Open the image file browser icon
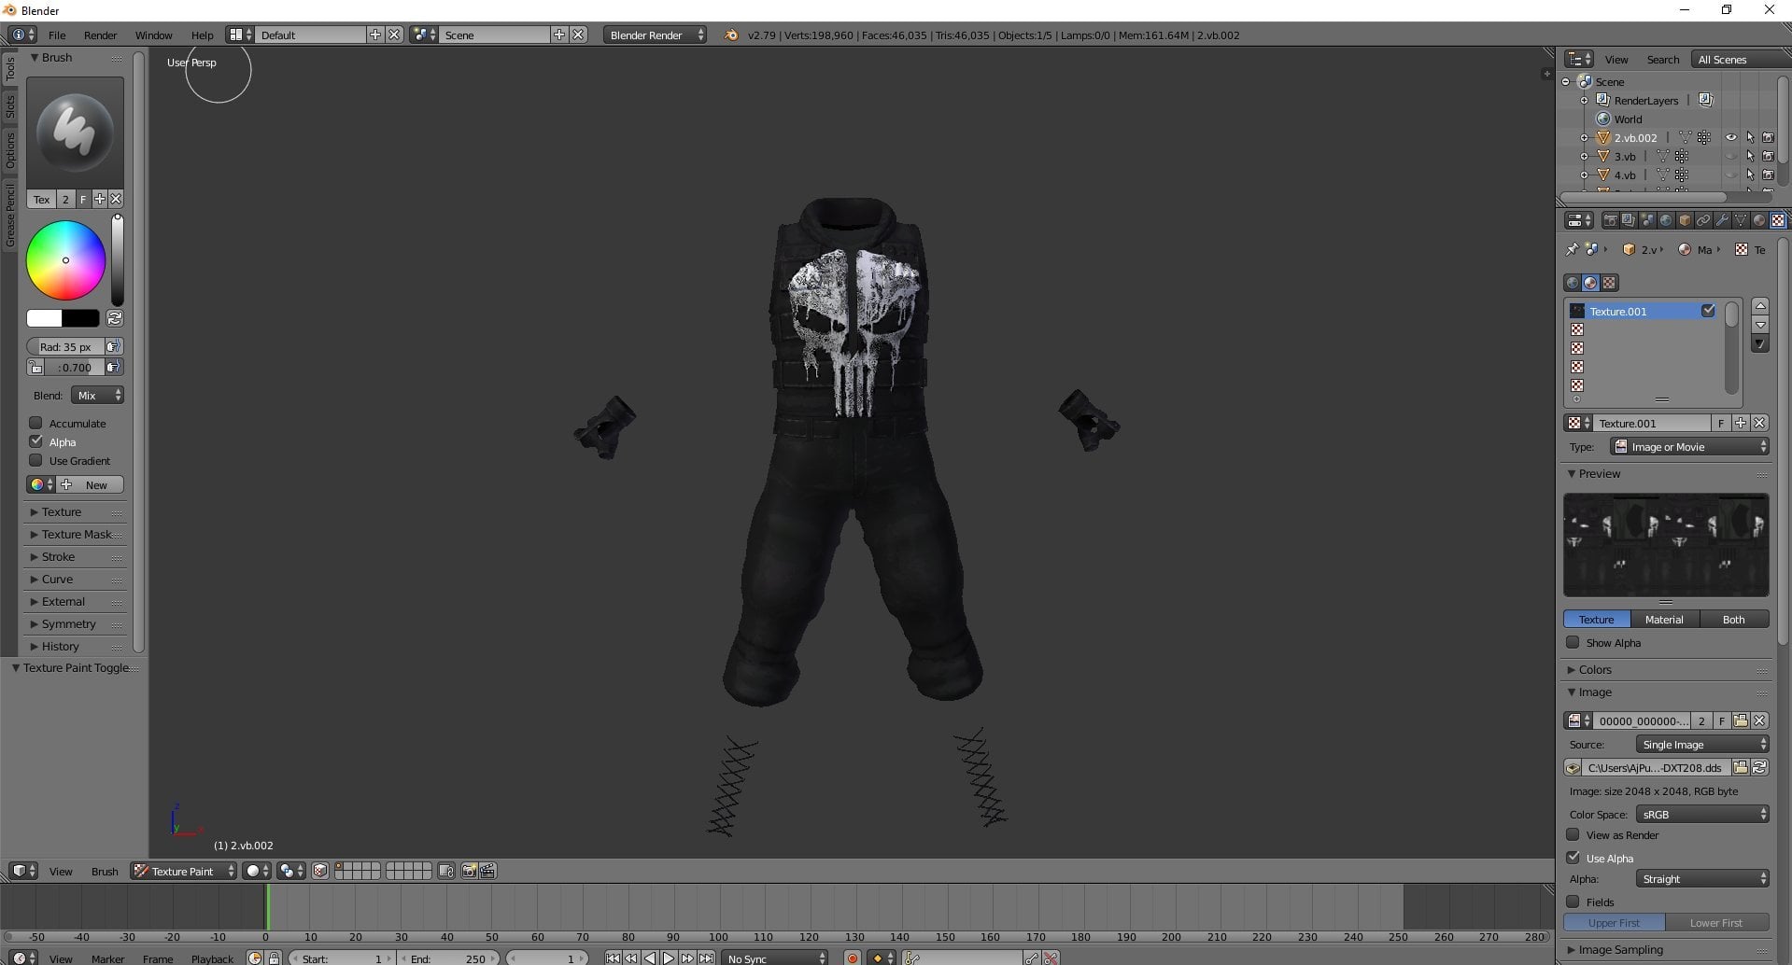This screenshot has height=965, width=1792. pyautogui.click(x=1741, y=767)
